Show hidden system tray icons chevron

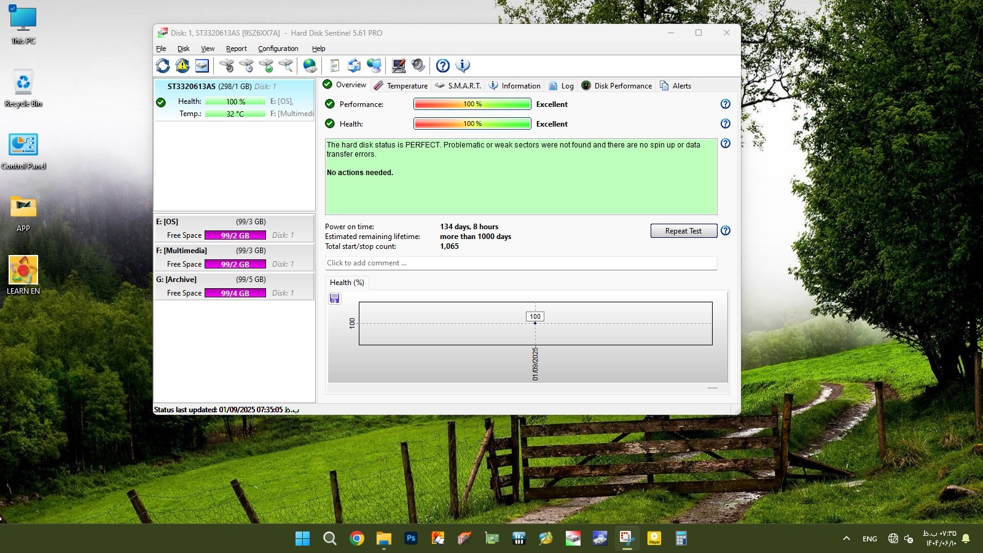847,538
